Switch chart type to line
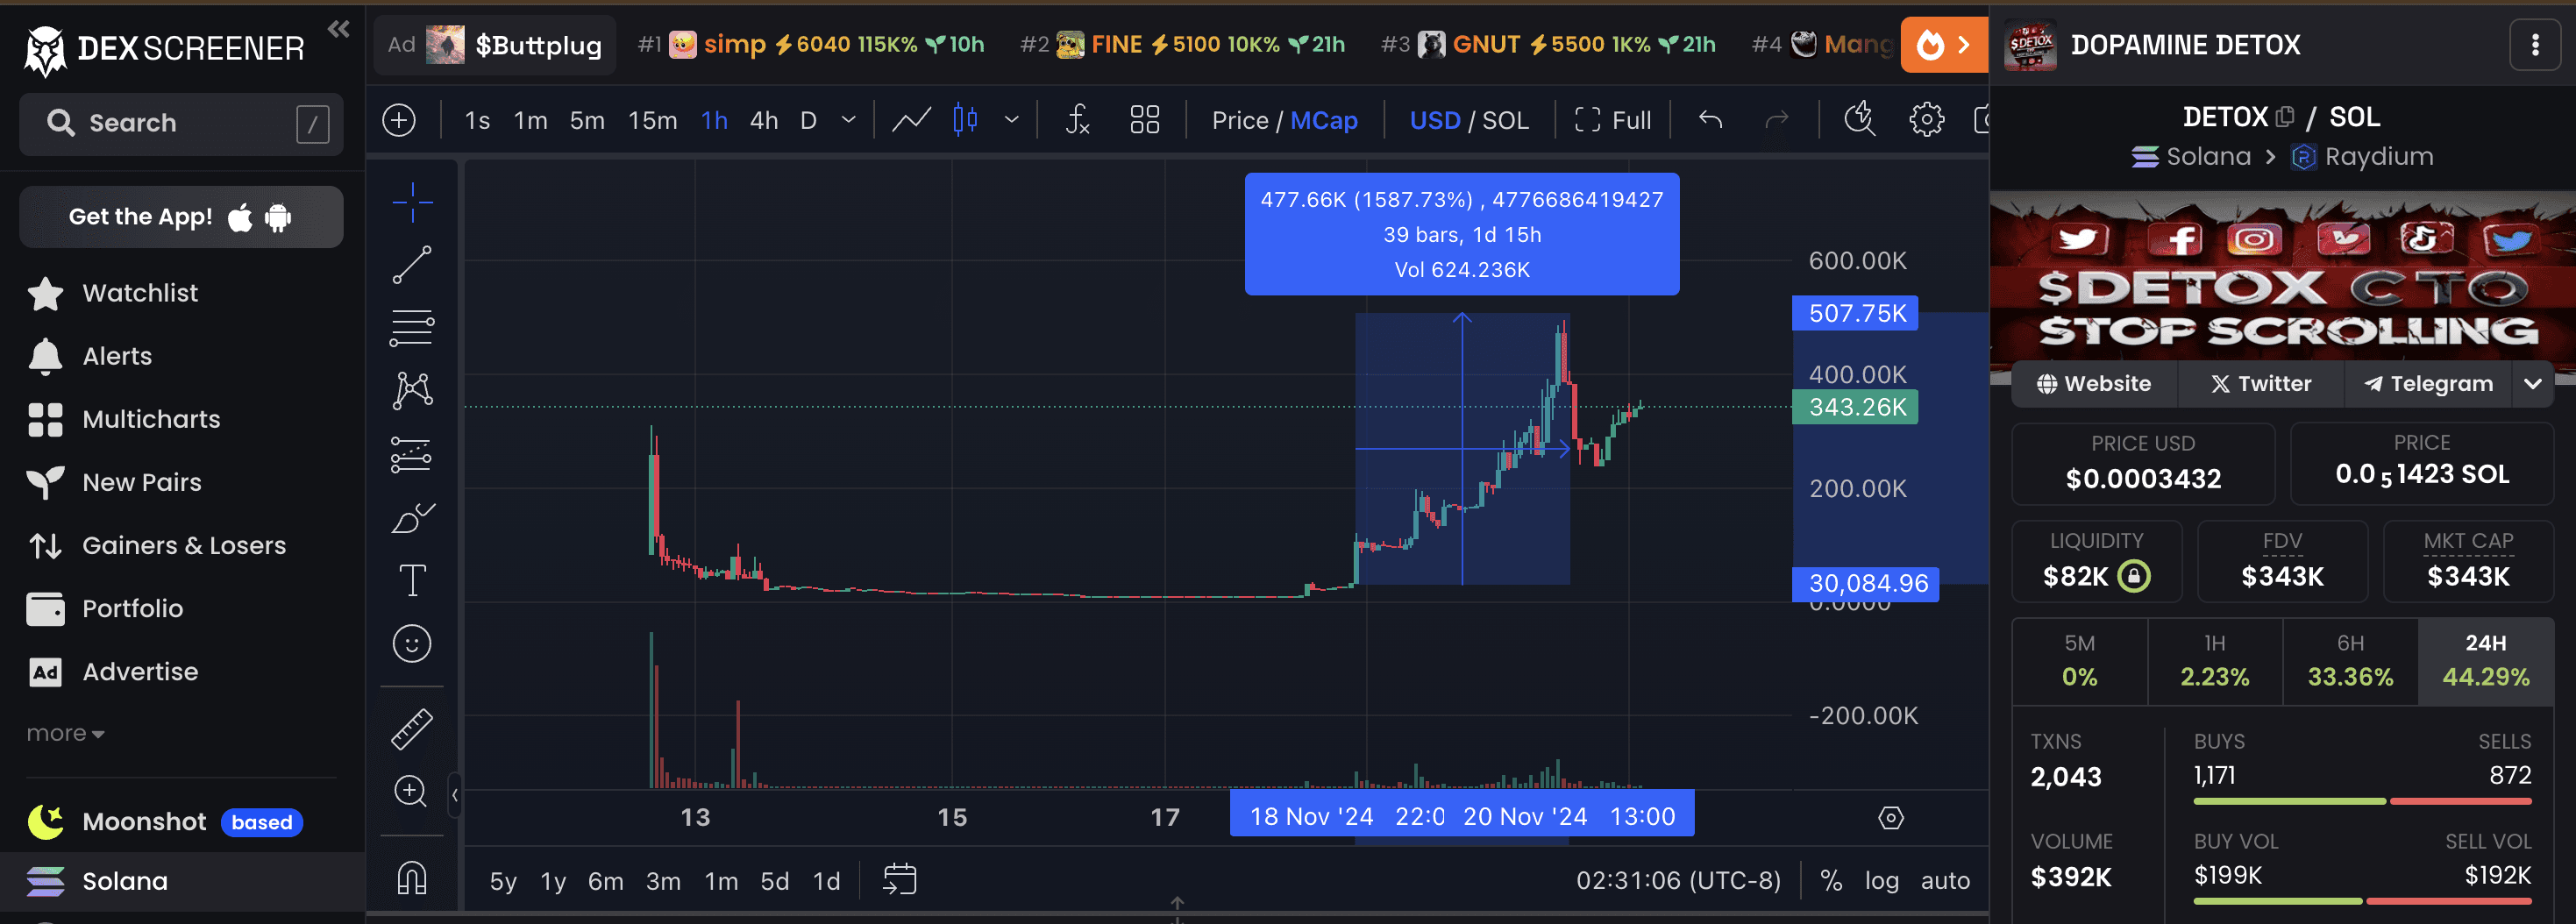Viewport: 2576px width, 924px height. pyautogui.click(x=911, y=121)
